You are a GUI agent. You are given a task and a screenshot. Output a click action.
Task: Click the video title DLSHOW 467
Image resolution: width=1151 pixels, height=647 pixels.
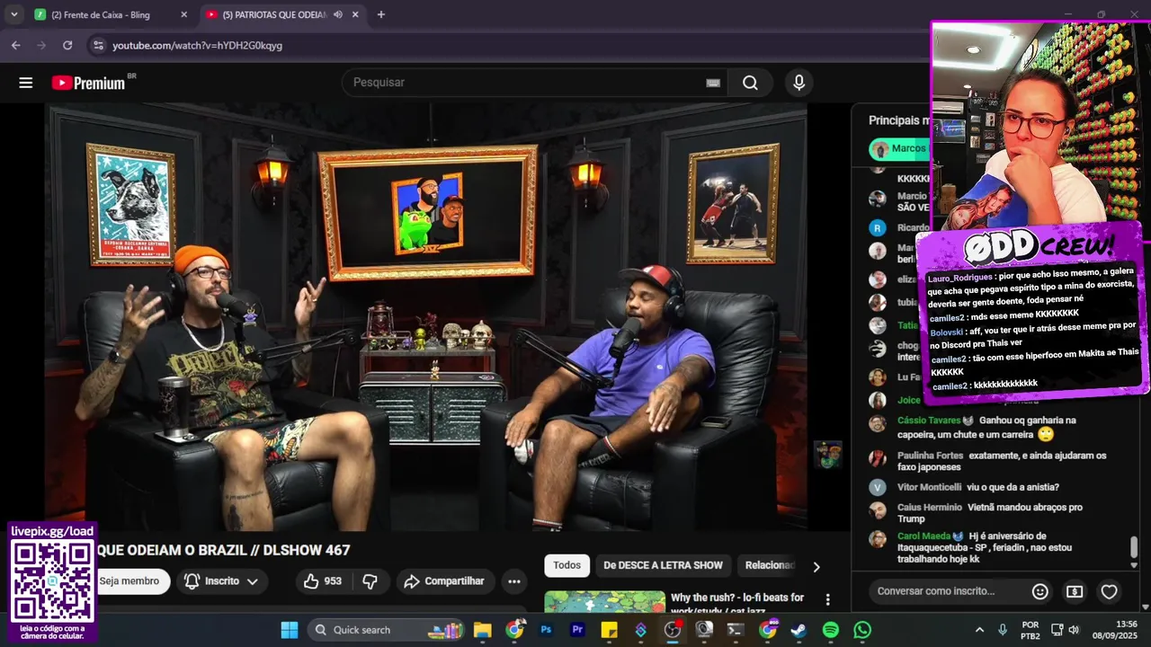pos(224,550)
